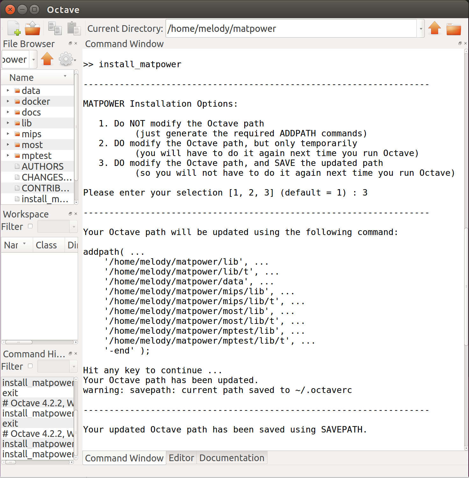Select first exit entry in history

tap(38, 393)
